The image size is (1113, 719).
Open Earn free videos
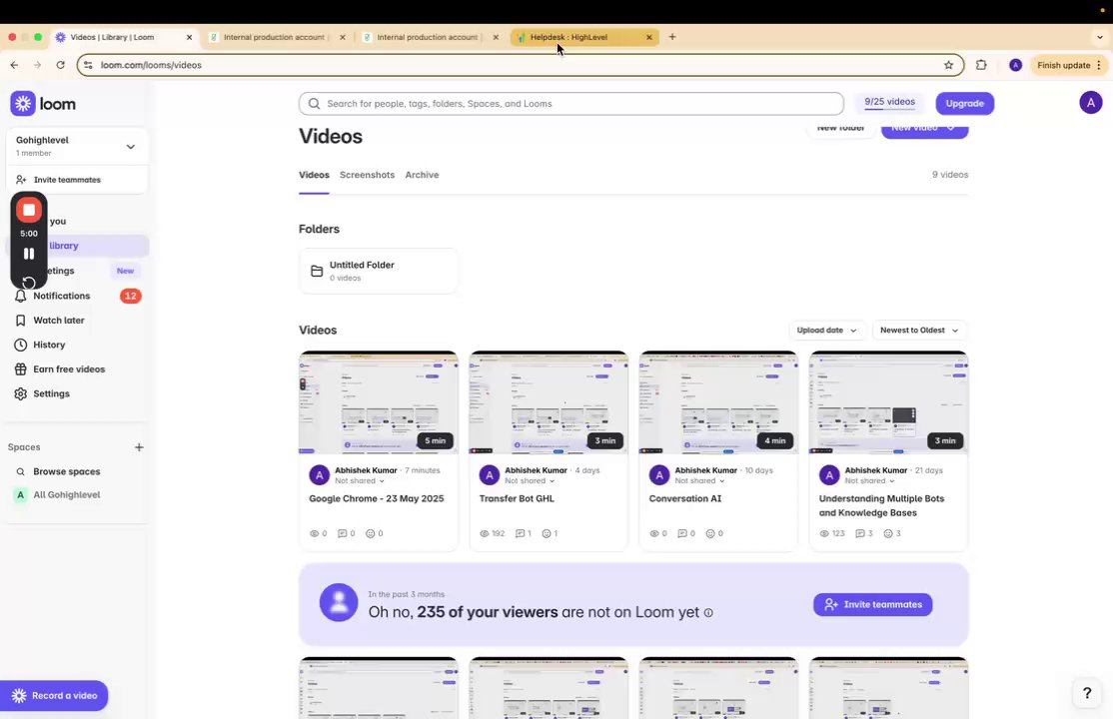68,369
